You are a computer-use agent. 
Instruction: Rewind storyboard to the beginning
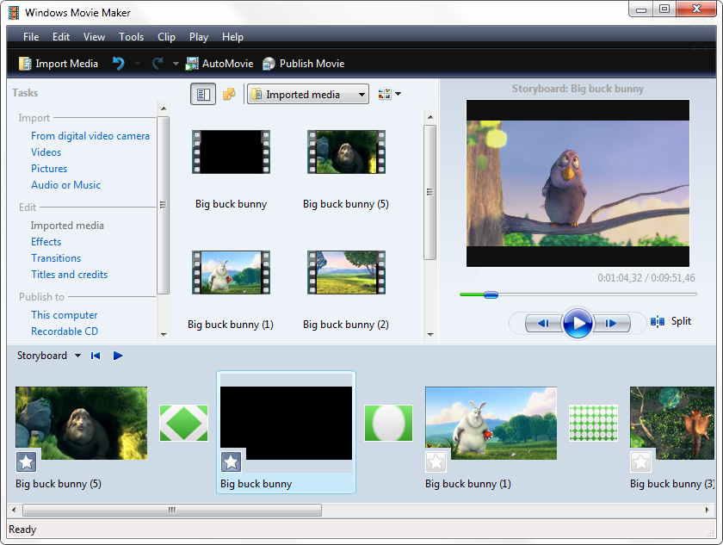point(96,356)
